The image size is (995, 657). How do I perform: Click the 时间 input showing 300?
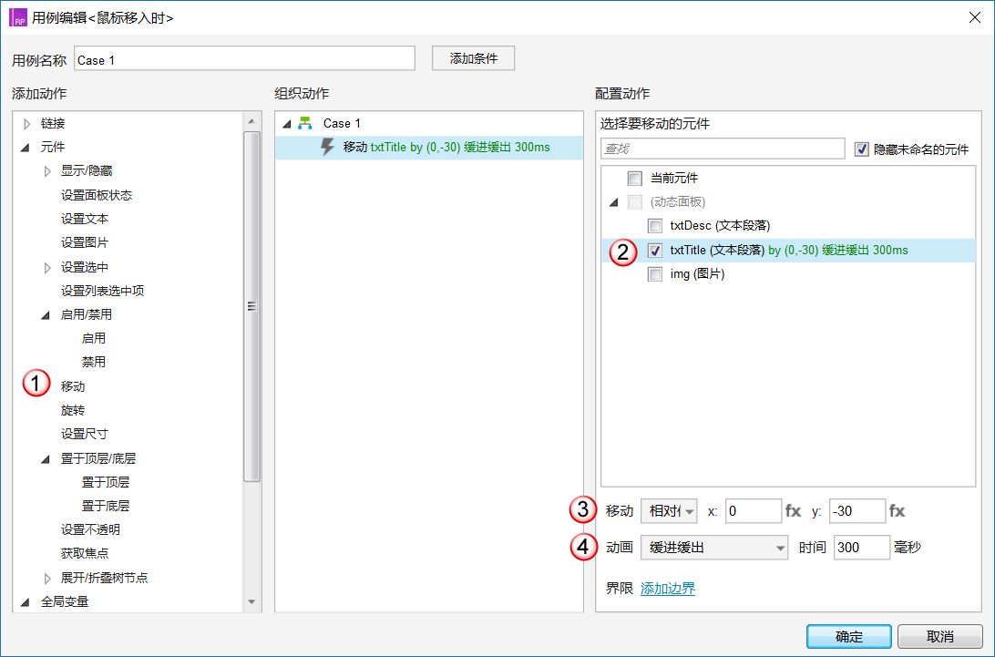coord(862,547)
